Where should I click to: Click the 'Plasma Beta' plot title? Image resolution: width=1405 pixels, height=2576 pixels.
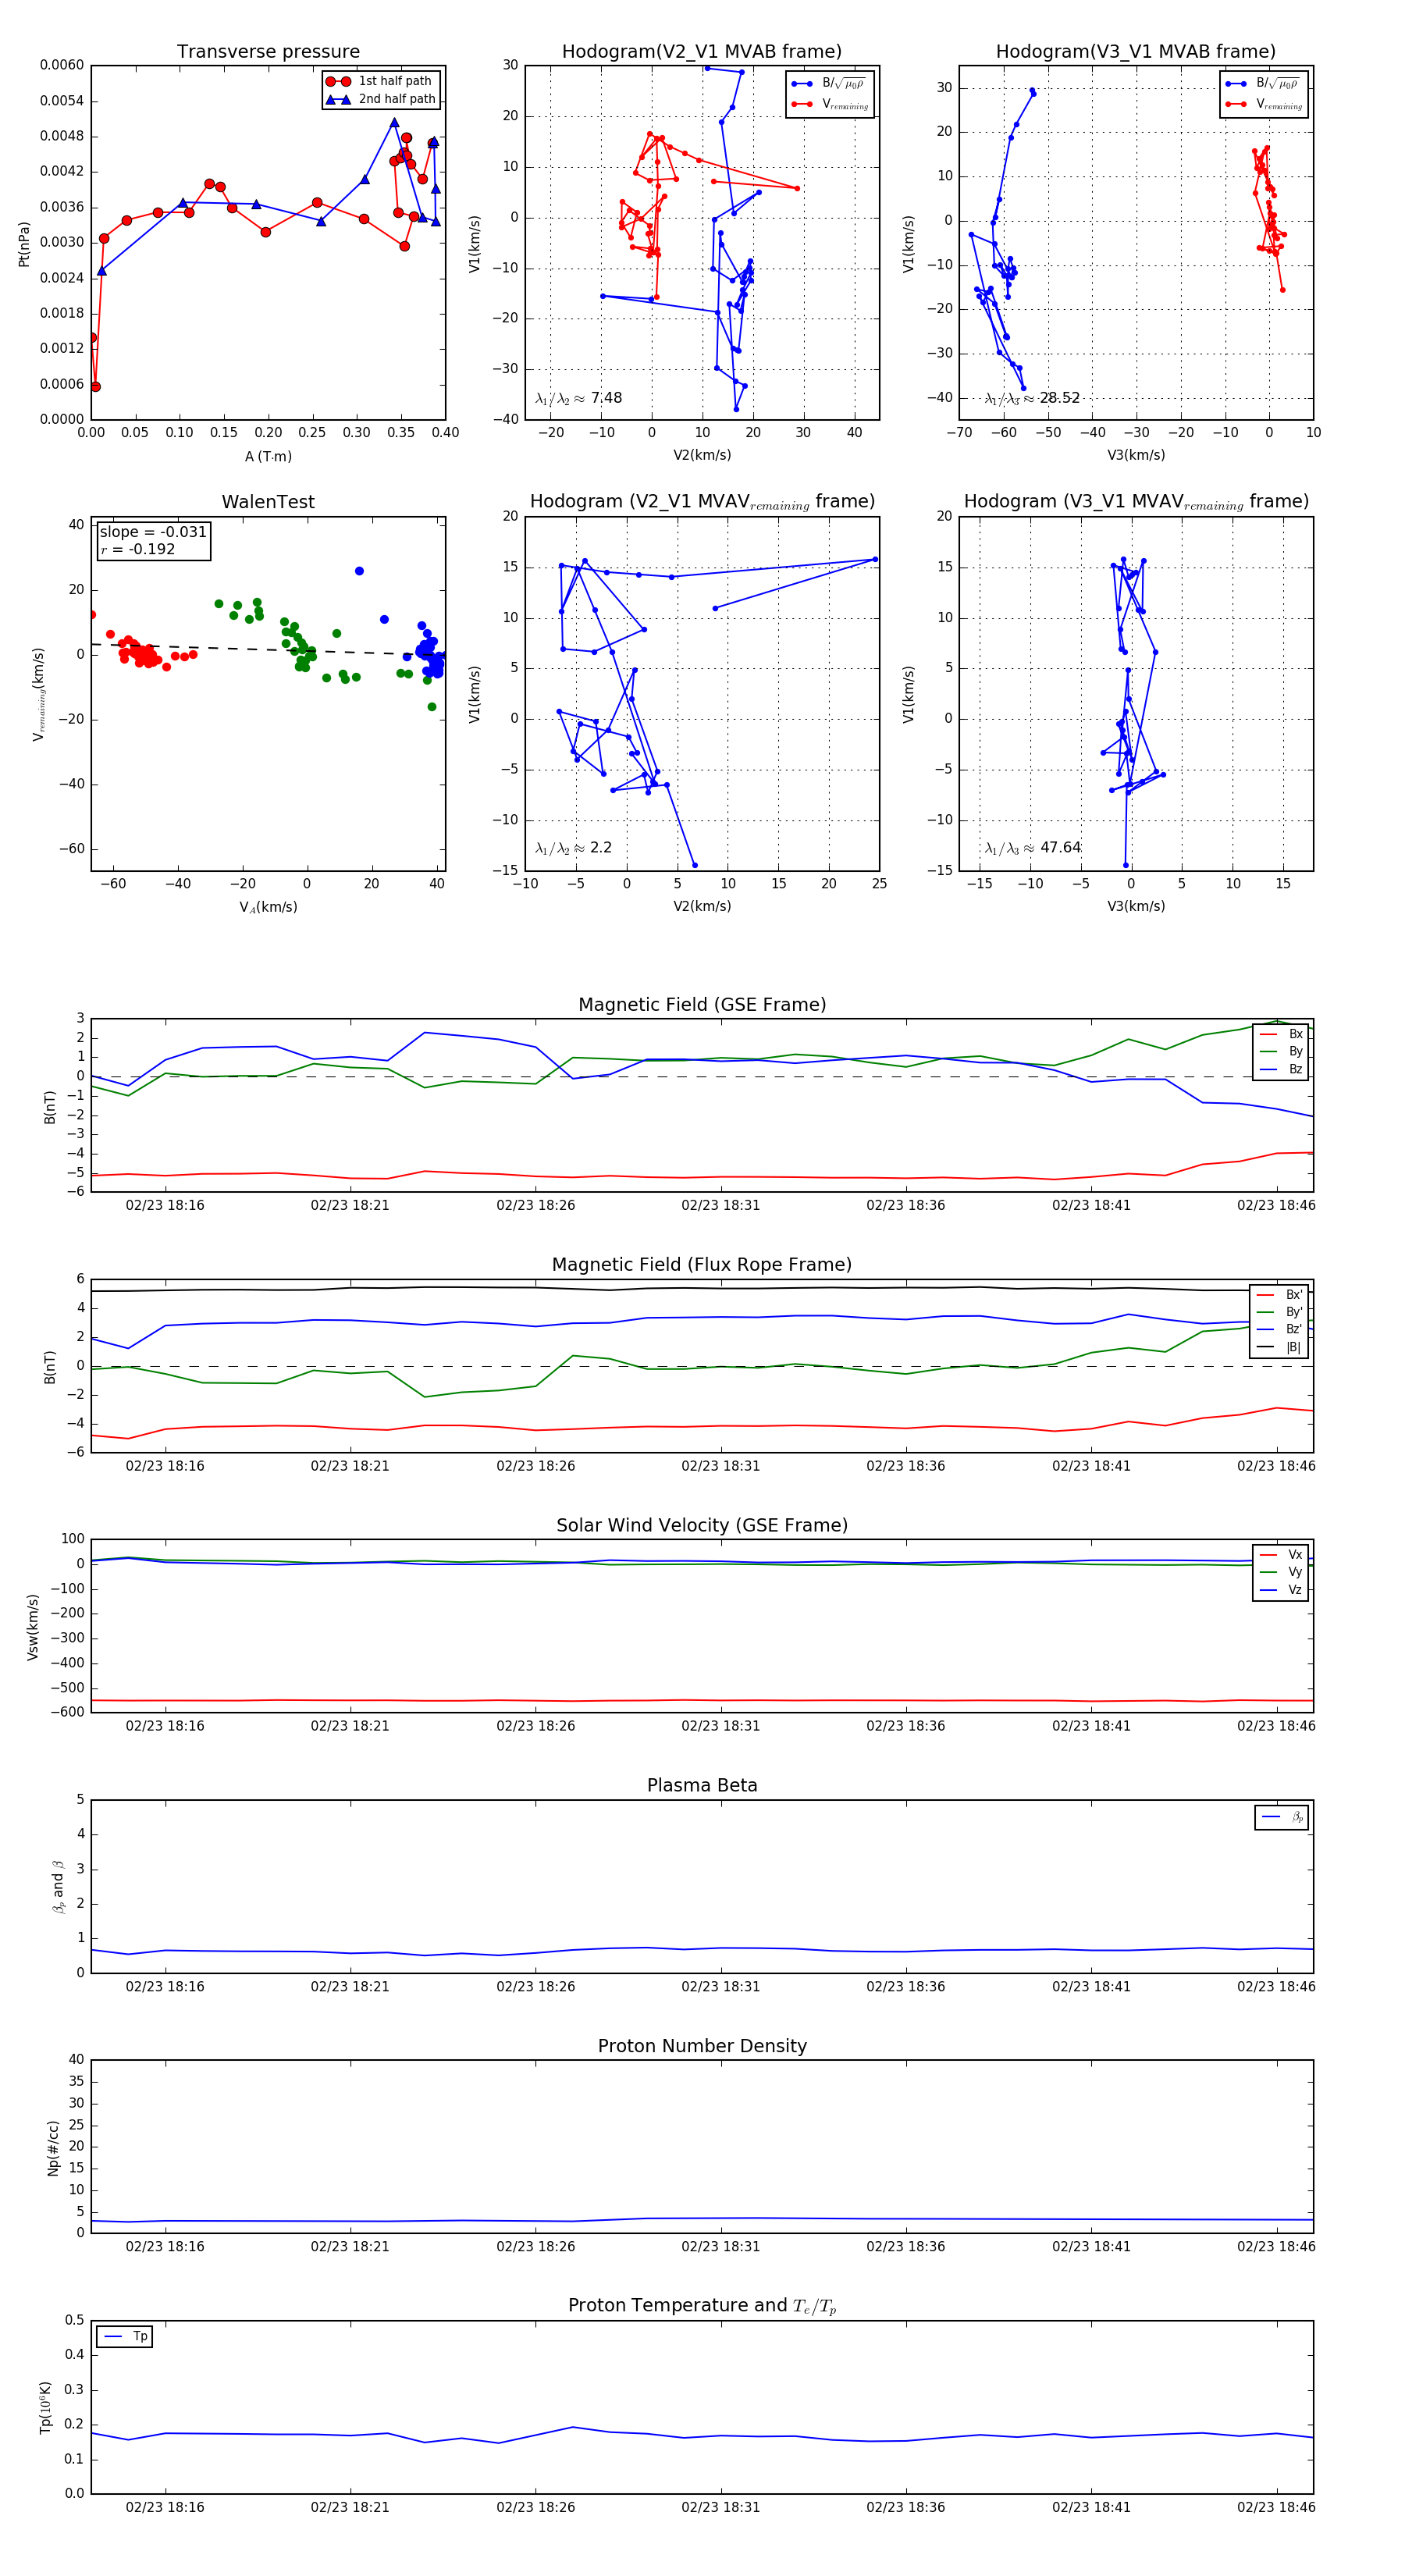(x=702, y=1786)
